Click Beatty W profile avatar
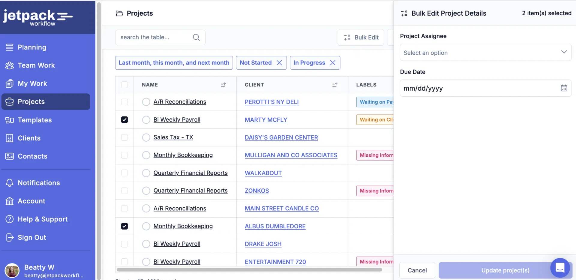 point(12,271)
